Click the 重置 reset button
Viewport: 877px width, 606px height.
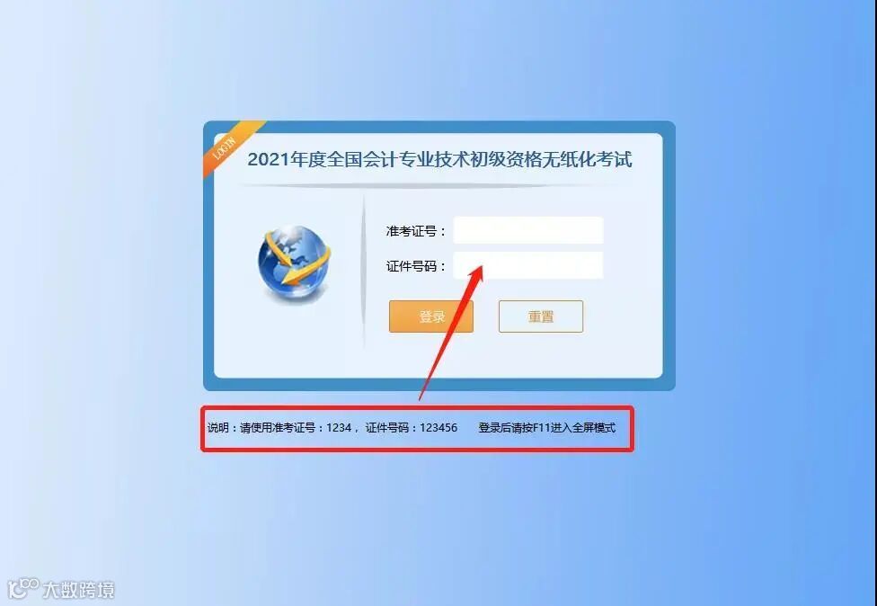541,316
